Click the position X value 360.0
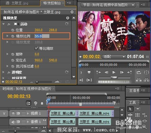The width and height of the screenshot is (151, 133). click(x=38, y=30)
